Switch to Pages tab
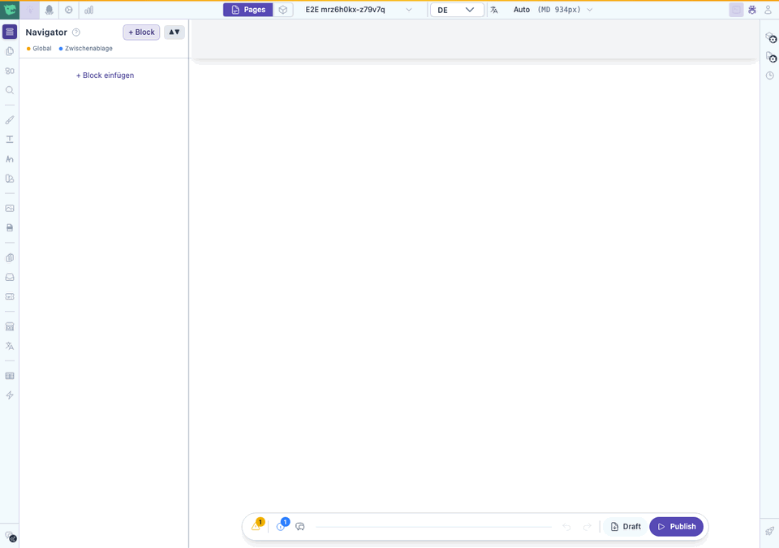The width and height of the screenshot is (779, 548). pos(248,10)
